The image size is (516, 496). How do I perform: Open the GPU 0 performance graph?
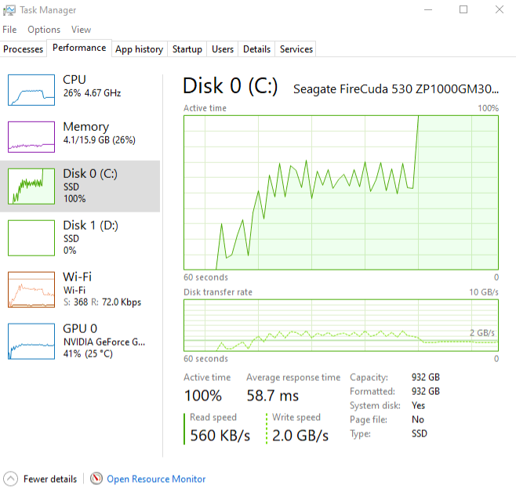point(31,341)
